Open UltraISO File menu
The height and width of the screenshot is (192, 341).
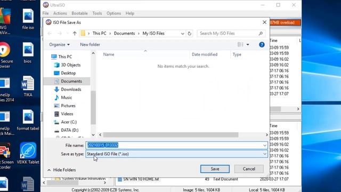pos(46,13)
